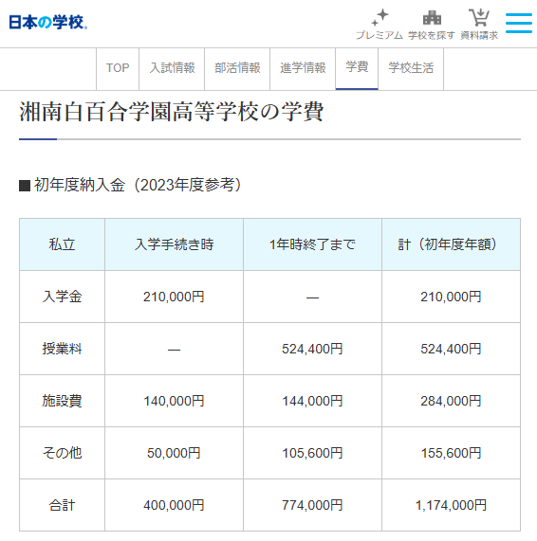
Task: Click the 入学金 row label
Action: 63,297
